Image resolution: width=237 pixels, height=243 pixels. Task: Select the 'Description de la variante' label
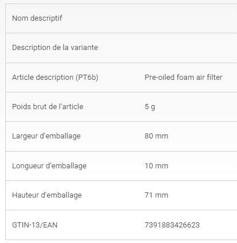pyautogui.click(x=55, y=48)
